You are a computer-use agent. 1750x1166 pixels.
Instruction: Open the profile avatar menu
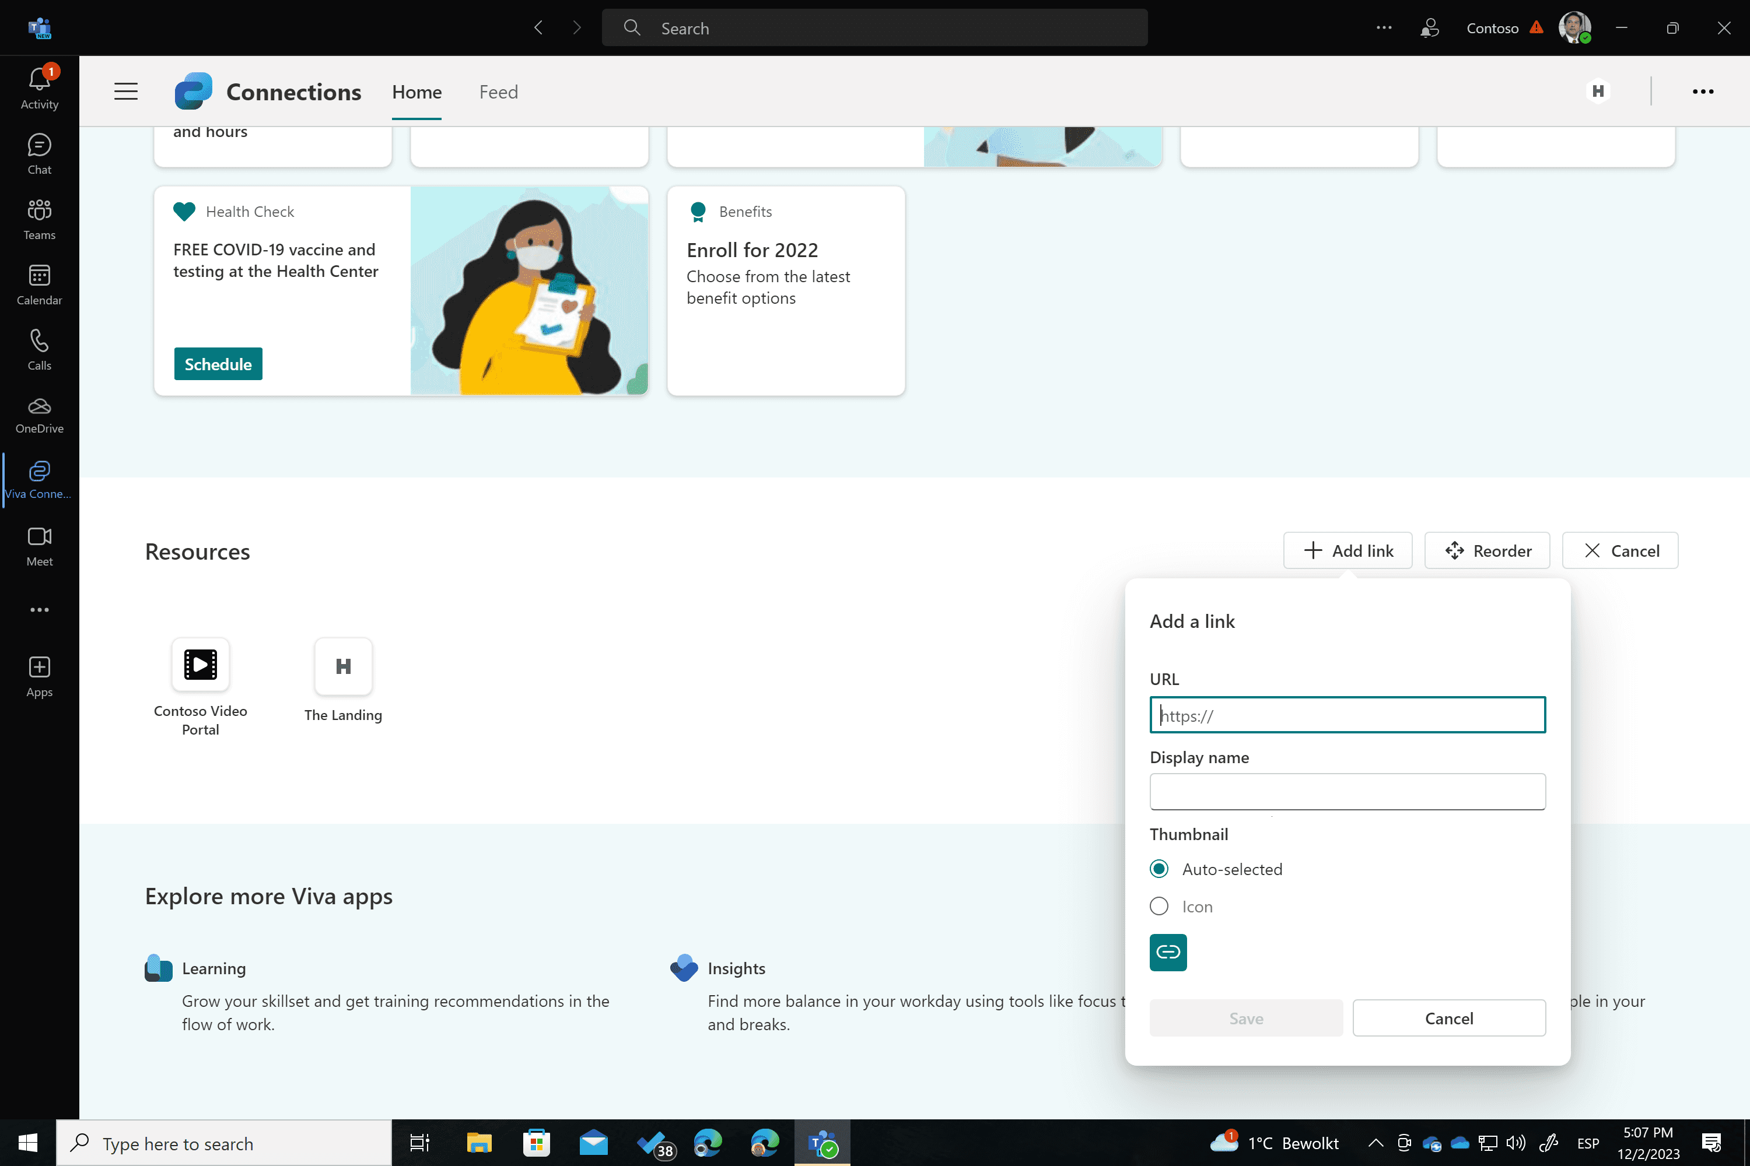(1574, 27)
